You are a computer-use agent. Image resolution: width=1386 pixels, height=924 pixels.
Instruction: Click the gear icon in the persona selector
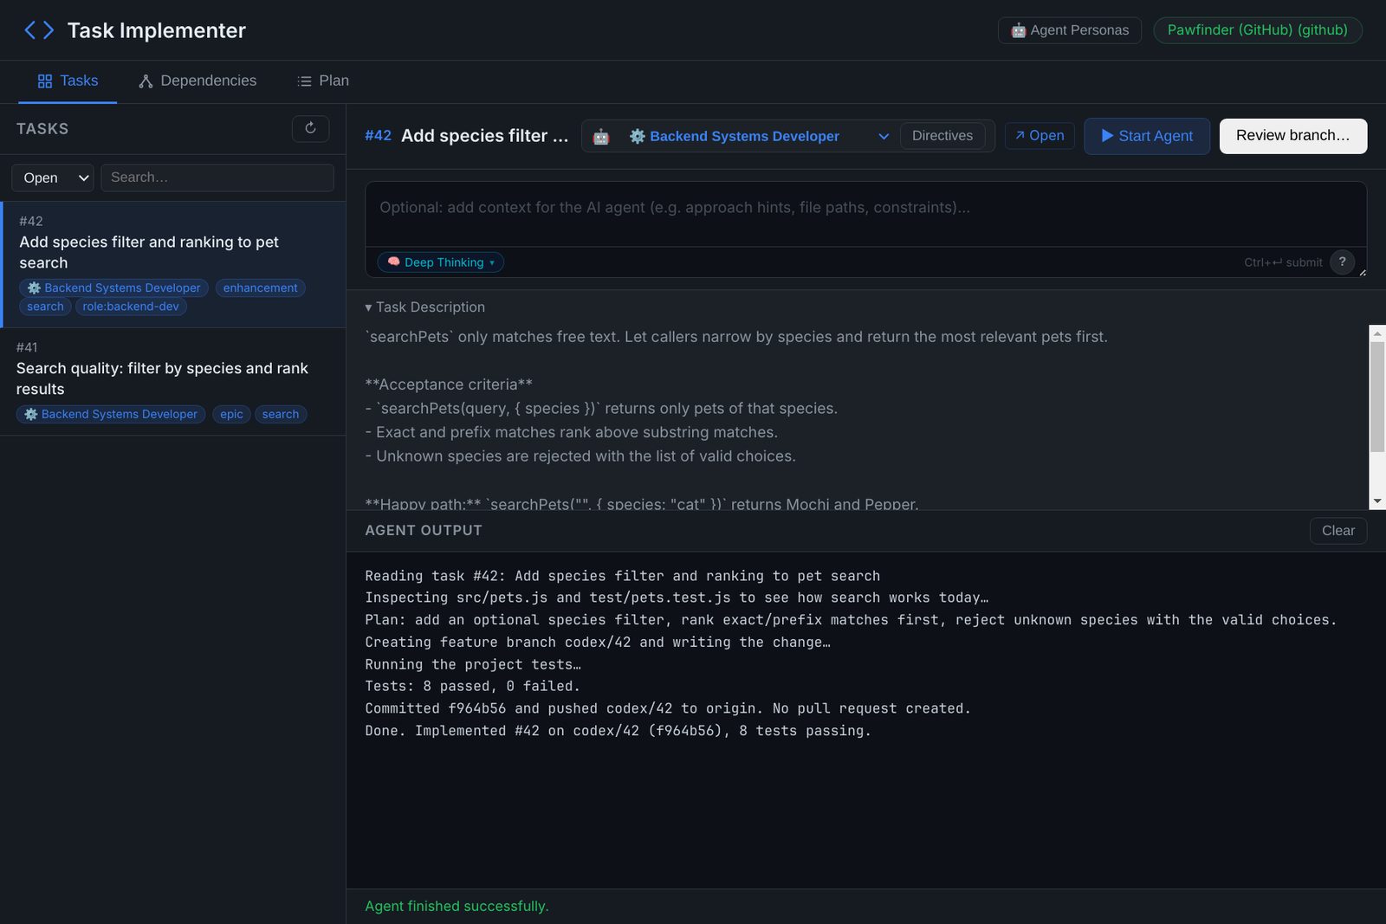(x=638, y=136)
